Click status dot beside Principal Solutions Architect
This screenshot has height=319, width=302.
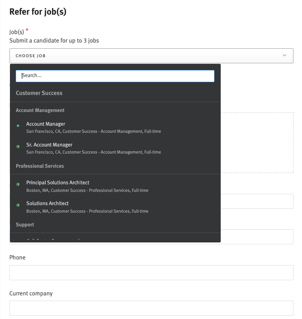18,184
